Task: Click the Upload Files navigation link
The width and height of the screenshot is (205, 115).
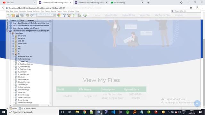Action: coord(128,15)
